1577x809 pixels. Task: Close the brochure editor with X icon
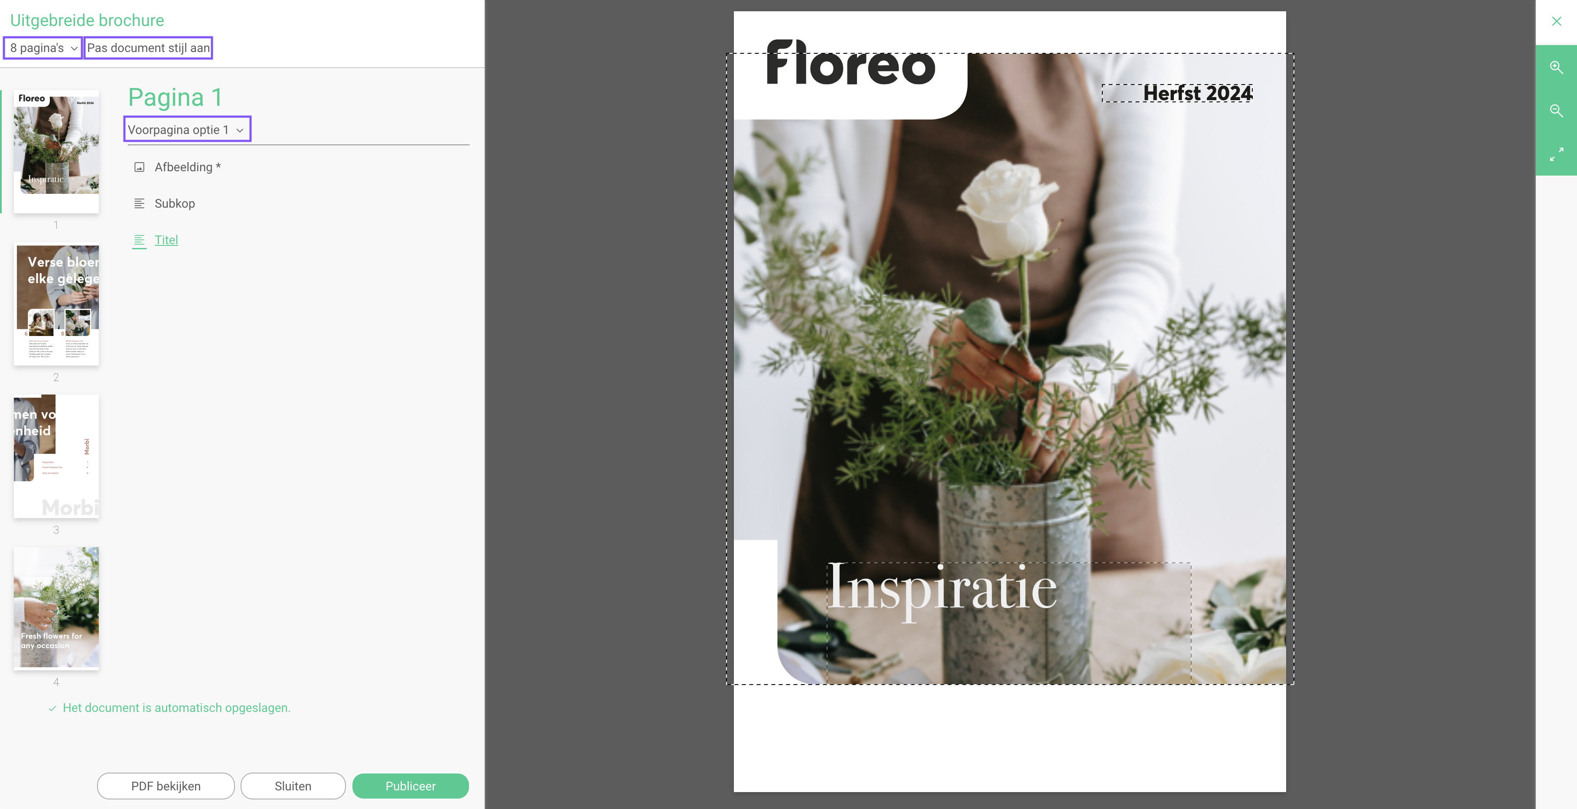click(x=1556, y=21)
